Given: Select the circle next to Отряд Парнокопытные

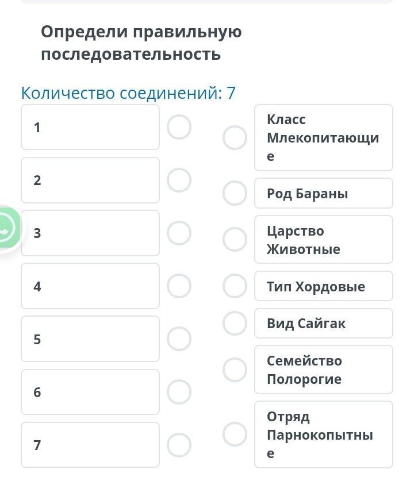Looking at the screenshot, I should (235, 434).
